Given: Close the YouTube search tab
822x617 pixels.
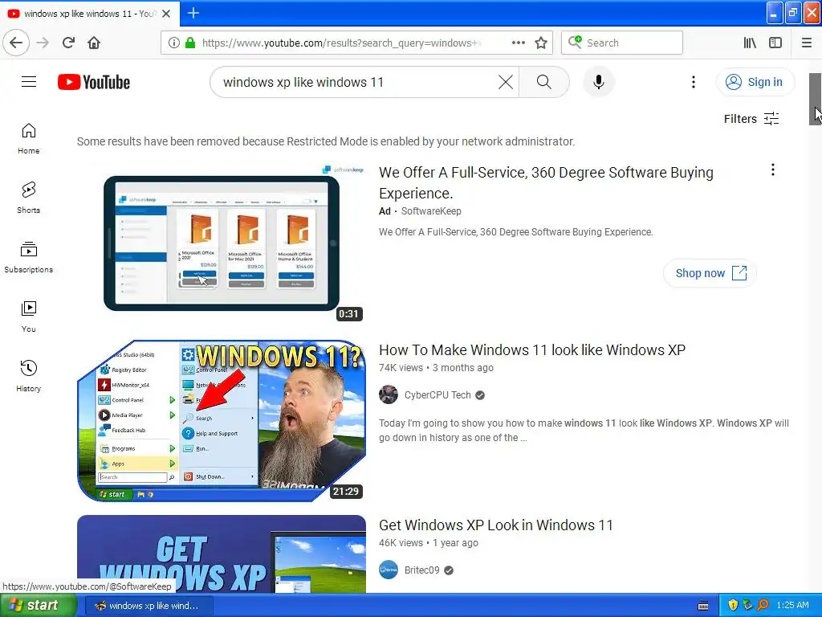Looking at the screenshot, I should pos(166,14).
